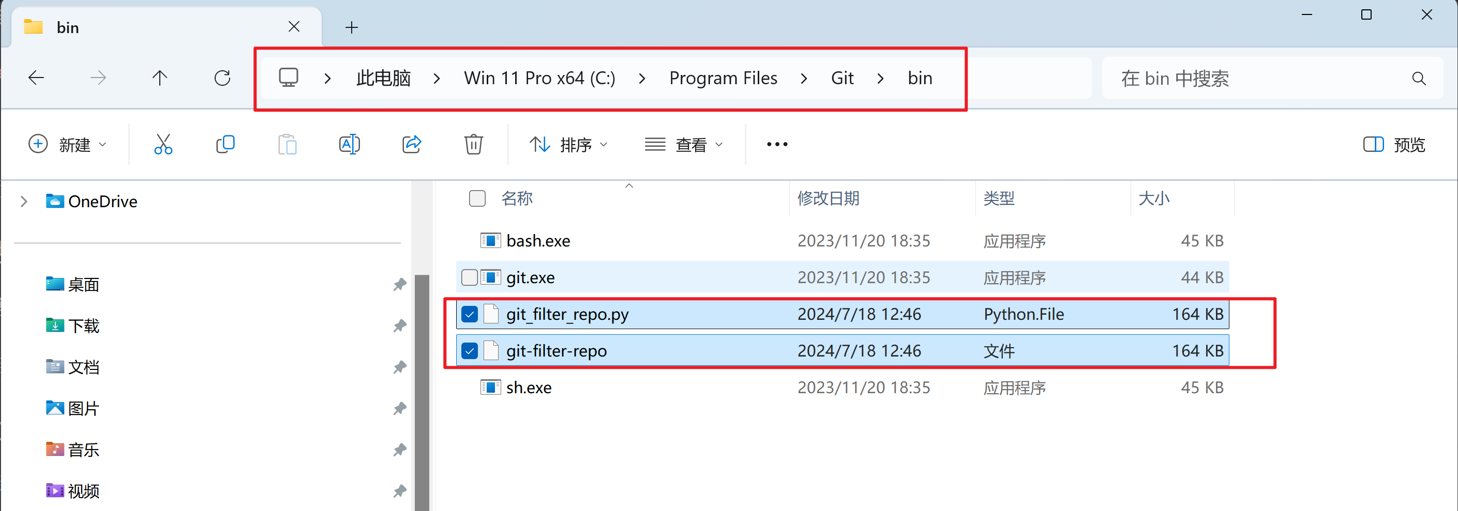Image resolution: width=1458 pixels, height=511 pixels.
Task: Rename the selected item
Action: pos(349,144)
